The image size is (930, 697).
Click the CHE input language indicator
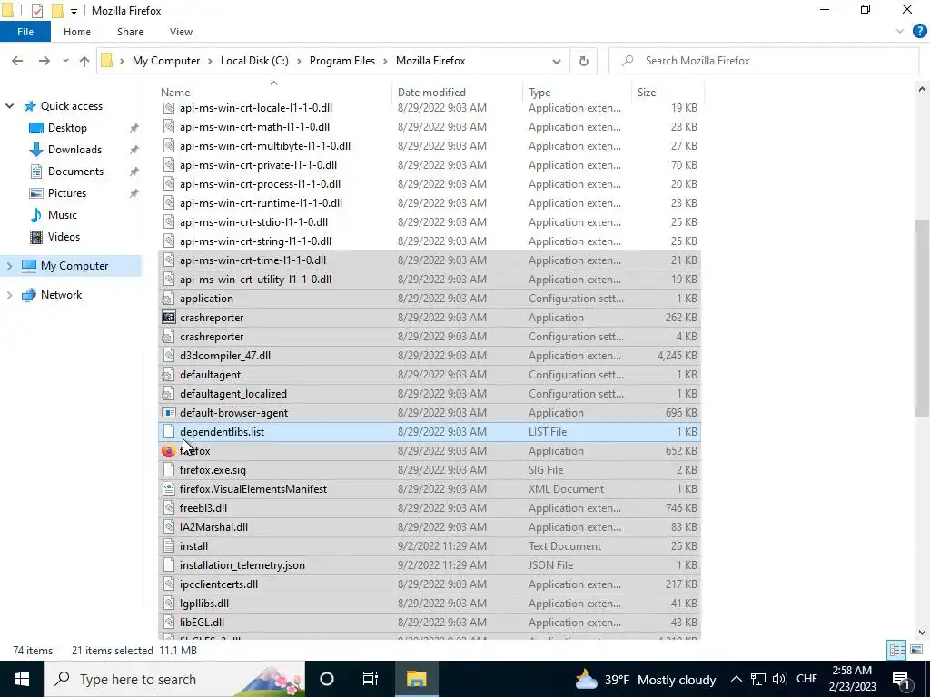tap(806, 679)
